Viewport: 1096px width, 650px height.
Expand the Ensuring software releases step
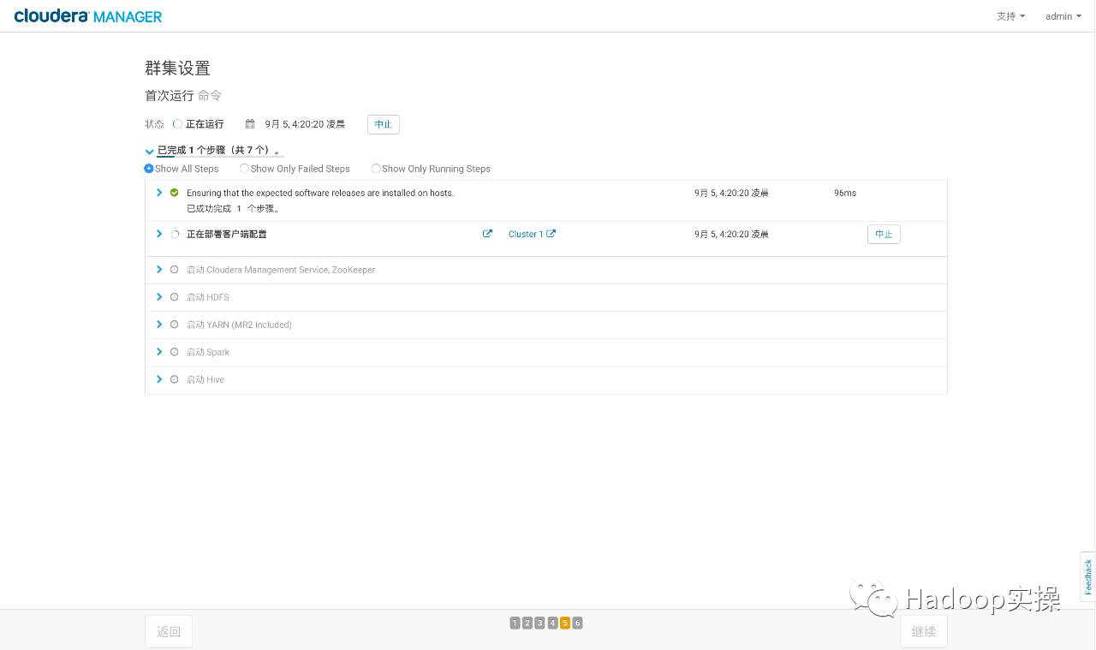click(x=159, y=193)
